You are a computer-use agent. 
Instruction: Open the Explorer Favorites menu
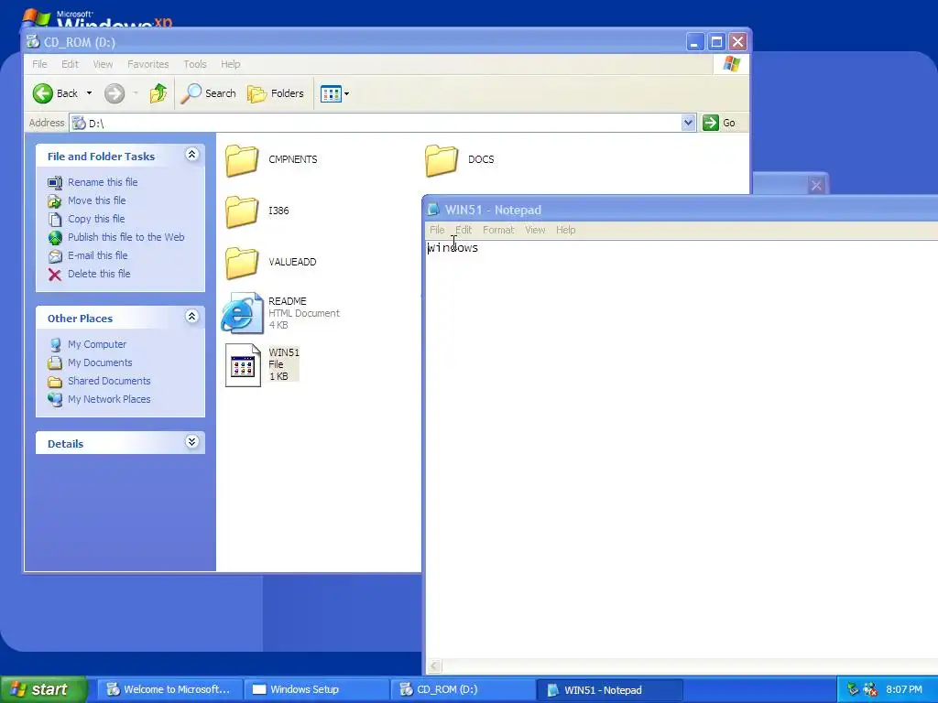(147, 64)
